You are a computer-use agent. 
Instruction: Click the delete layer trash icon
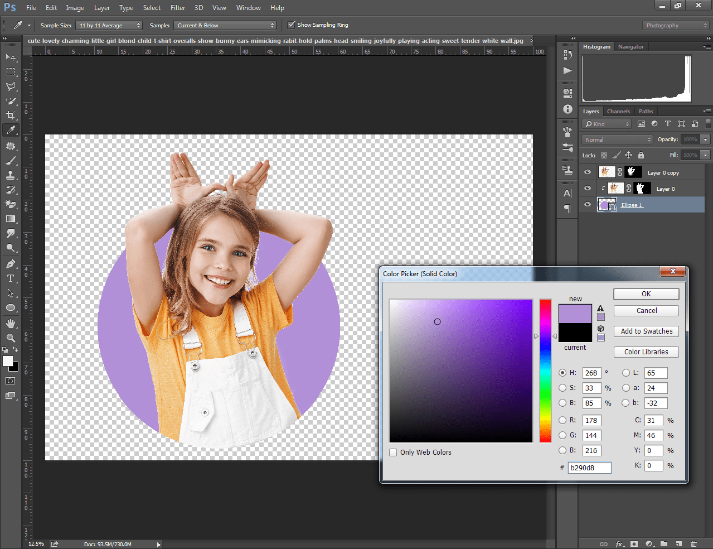pos(693,543)
